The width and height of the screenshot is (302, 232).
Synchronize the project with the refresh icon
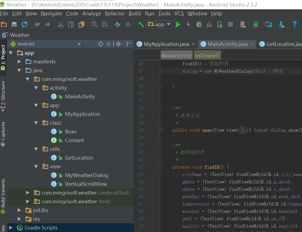click(x=24, y=24)
